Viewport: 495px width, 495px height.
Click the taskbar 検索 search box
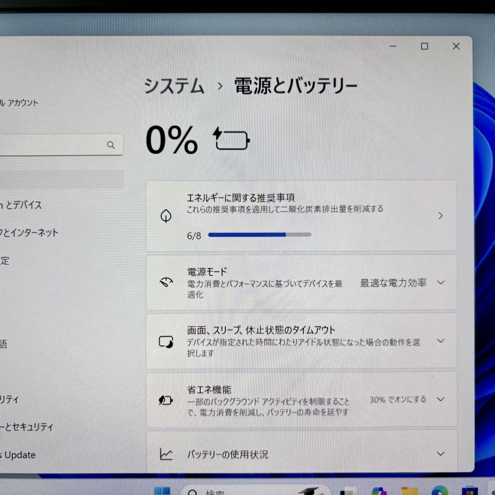[255, 491]
